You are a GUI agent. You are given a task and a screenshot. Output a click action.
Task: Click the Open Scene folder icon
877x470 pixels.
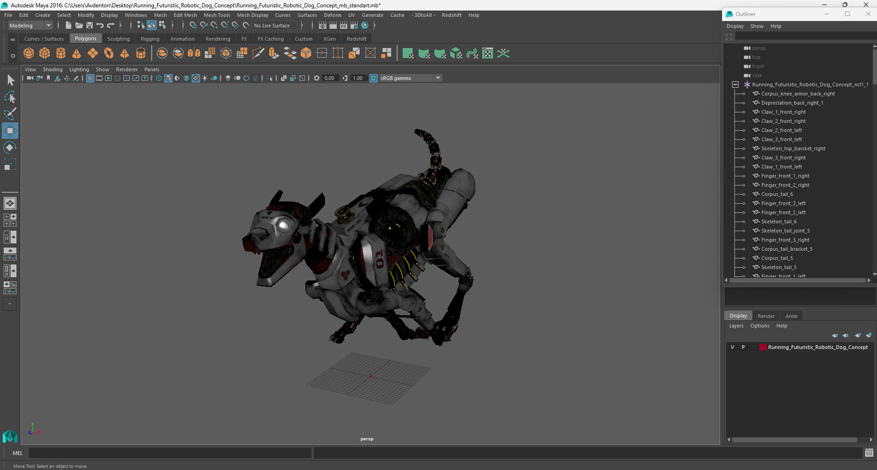79,26
